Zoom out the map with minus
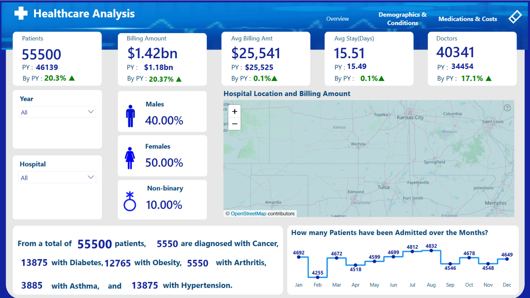The width and height of the screenshot is (530, 298). (x=235, y=124)
